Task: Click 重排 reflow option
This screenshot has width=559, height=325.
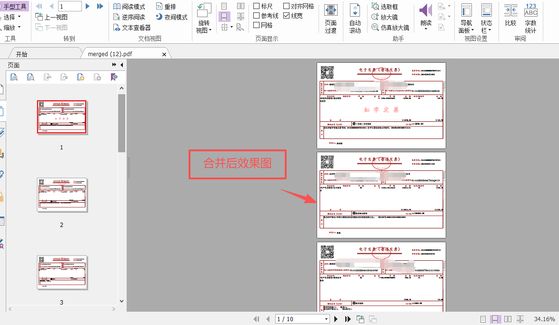Action: 166,6
